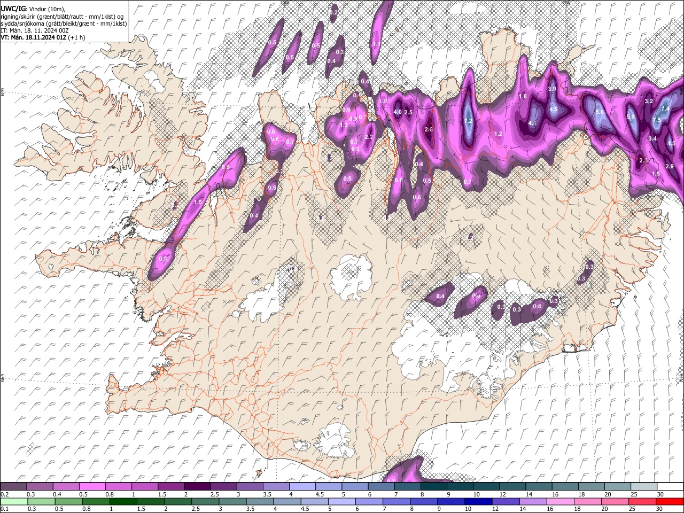This screenshot has height=513, width=684.
Task: Click the 7.5 precipitation value on the map
Action: [657, 120]
